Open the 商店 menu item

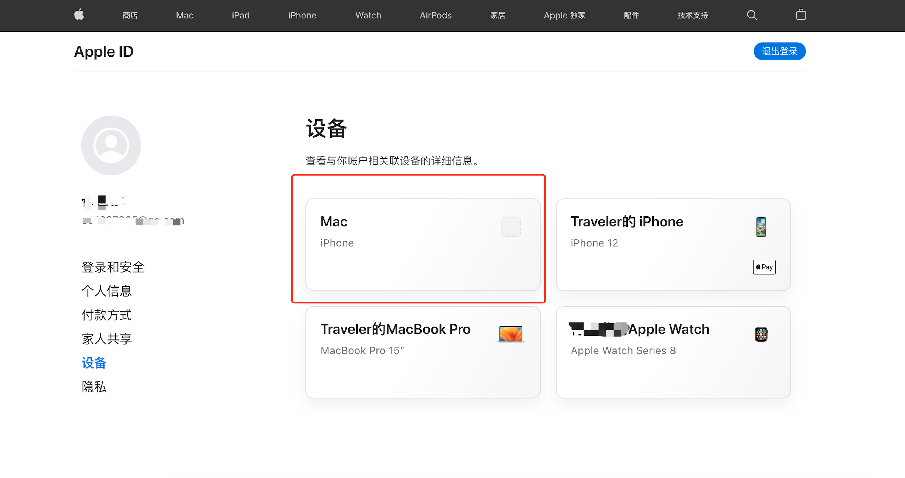(x=130, y=15)
